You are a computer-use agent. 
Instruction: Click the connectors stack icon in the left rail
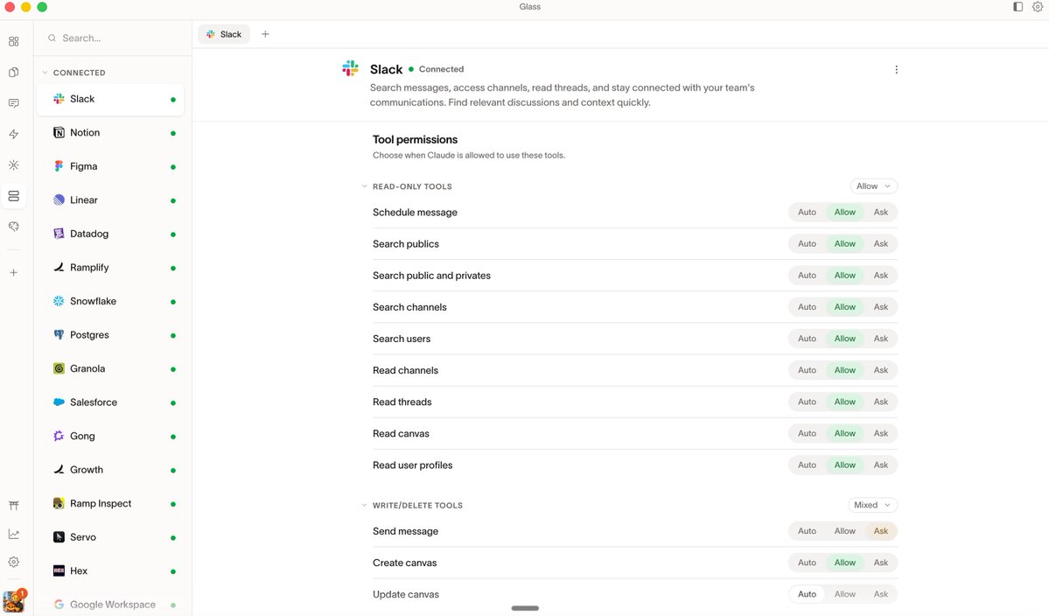tap(13, 196)
